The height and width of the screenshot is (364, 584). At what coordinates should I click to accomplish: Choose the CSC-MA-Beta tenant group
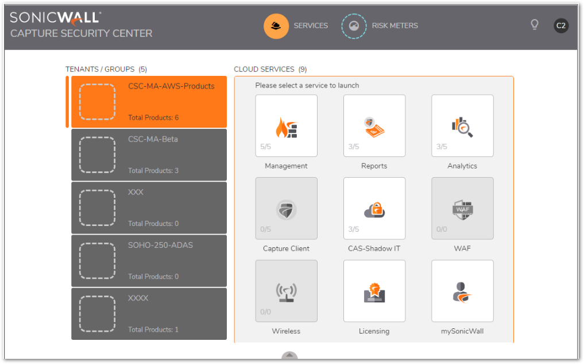click(149, 155)
